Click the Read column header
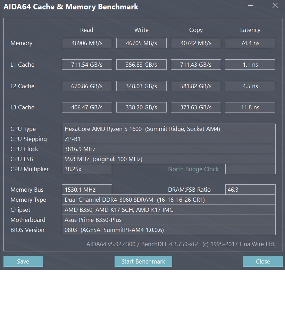 pos(87,30)
